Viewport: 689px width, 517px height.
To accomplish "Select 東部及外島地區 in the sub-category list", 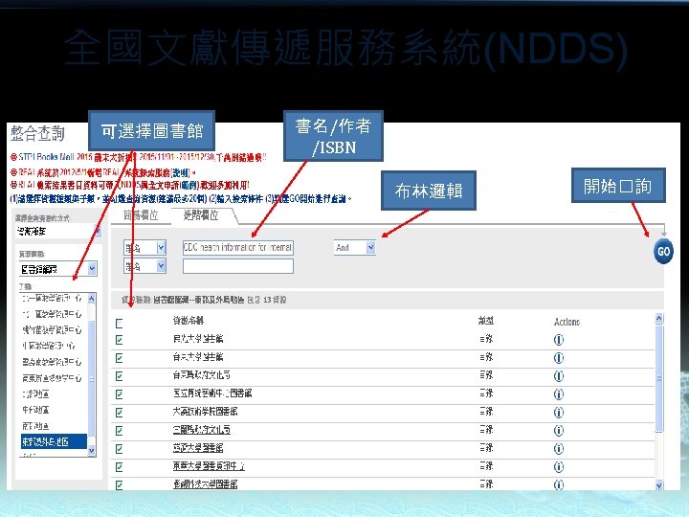I will click(54, 441).
